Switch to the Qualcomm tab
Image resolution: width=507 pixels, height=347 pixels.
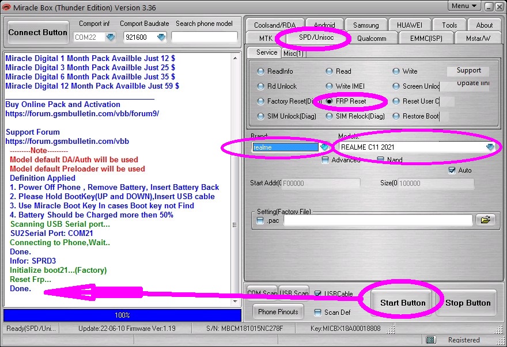point(372,38)
